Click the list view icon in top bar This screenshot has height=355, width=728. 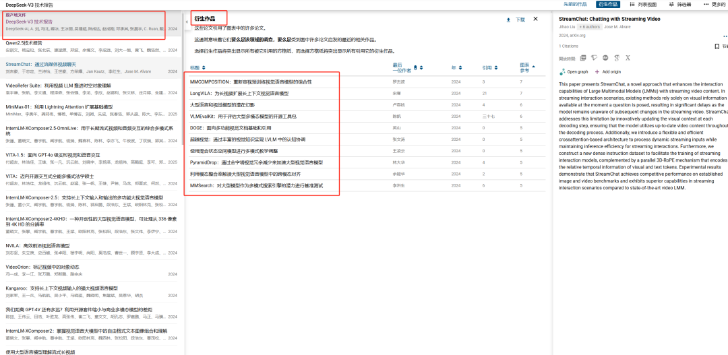632,4
